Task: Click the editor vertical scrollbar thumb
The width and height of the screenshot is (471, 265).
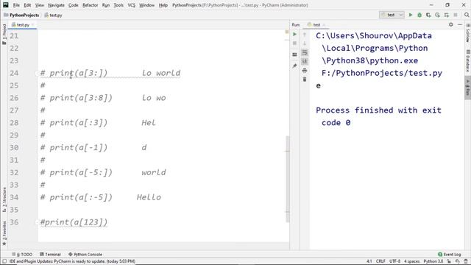Action: click(x=288, y=179)
